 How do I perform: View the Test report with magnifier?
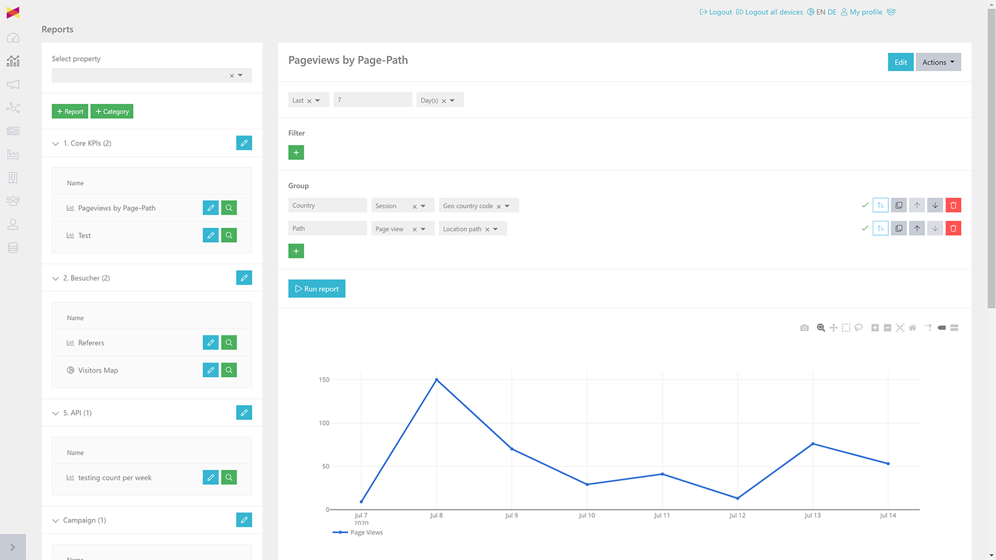pos(229,235)
